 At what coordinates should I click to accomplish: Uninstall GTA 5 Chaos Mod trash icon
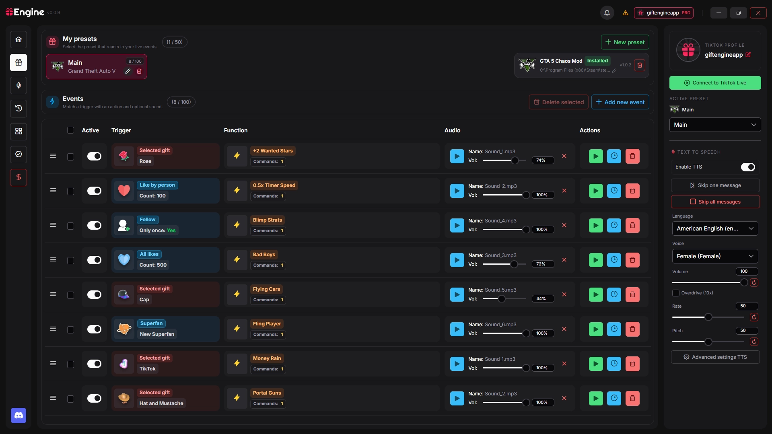[x=640, y=65]
